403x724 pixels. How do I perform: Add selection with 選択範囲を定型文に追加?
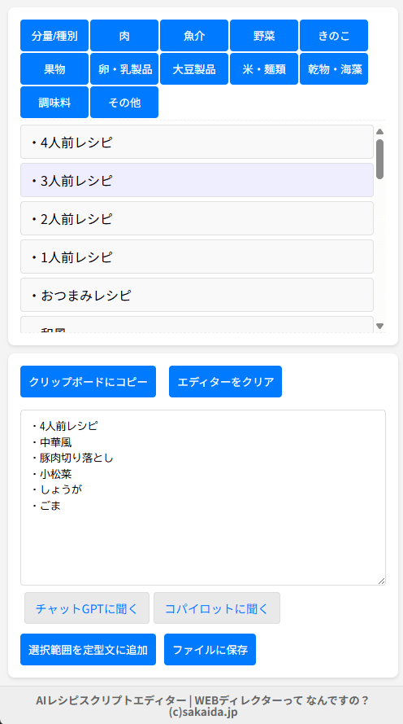pyautogui.click(x=88, y=650)
